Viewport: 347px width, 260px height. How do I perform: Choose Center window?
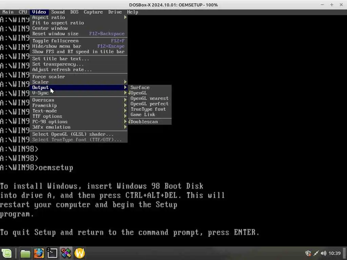[79, 28]
